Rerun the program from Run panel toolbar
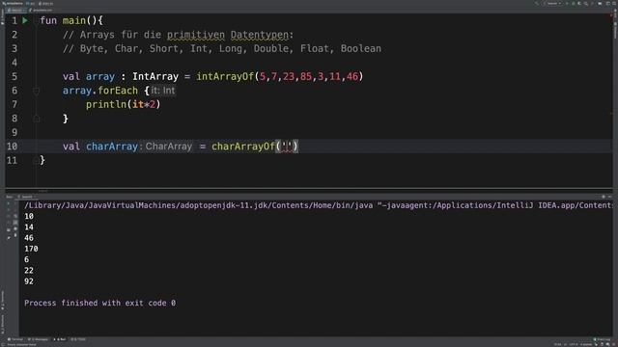This screenshot has width=618, height=347. click(9, 203)
